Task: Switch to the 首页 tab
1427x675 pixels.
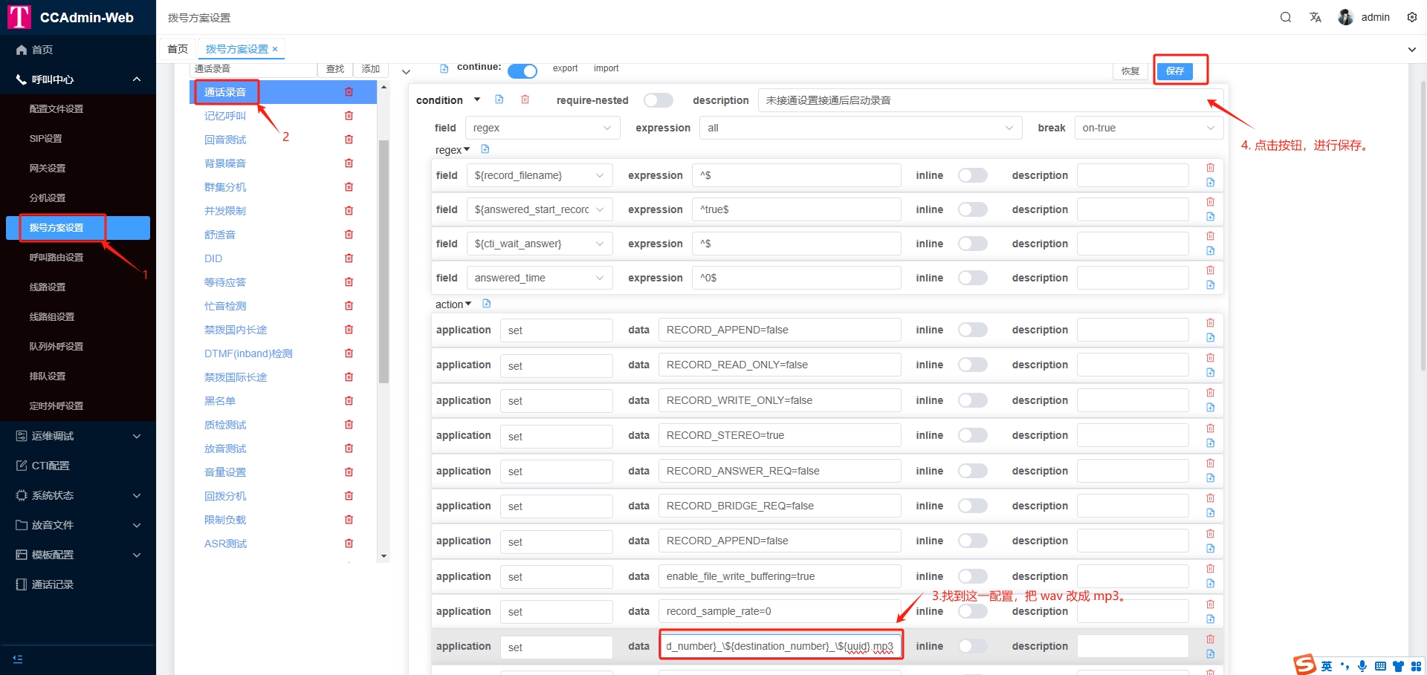Action: 178,49
